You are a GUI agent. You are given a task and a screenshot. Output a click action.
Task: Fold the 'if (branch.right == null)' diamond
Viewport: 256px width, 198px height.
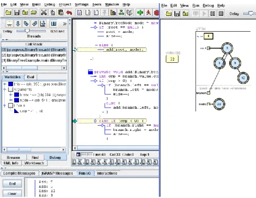click(102, 125)
